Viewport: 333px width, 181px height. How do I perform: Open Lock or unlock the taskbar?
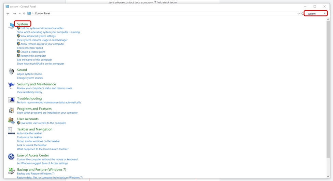32,145
